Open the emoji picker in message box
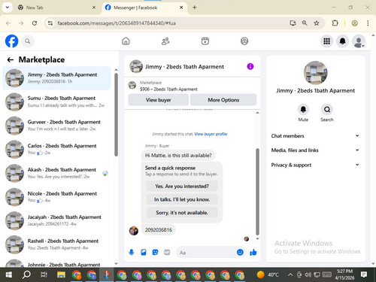The height and width of the screenshot is (282, 376). (x=240, y=252)
